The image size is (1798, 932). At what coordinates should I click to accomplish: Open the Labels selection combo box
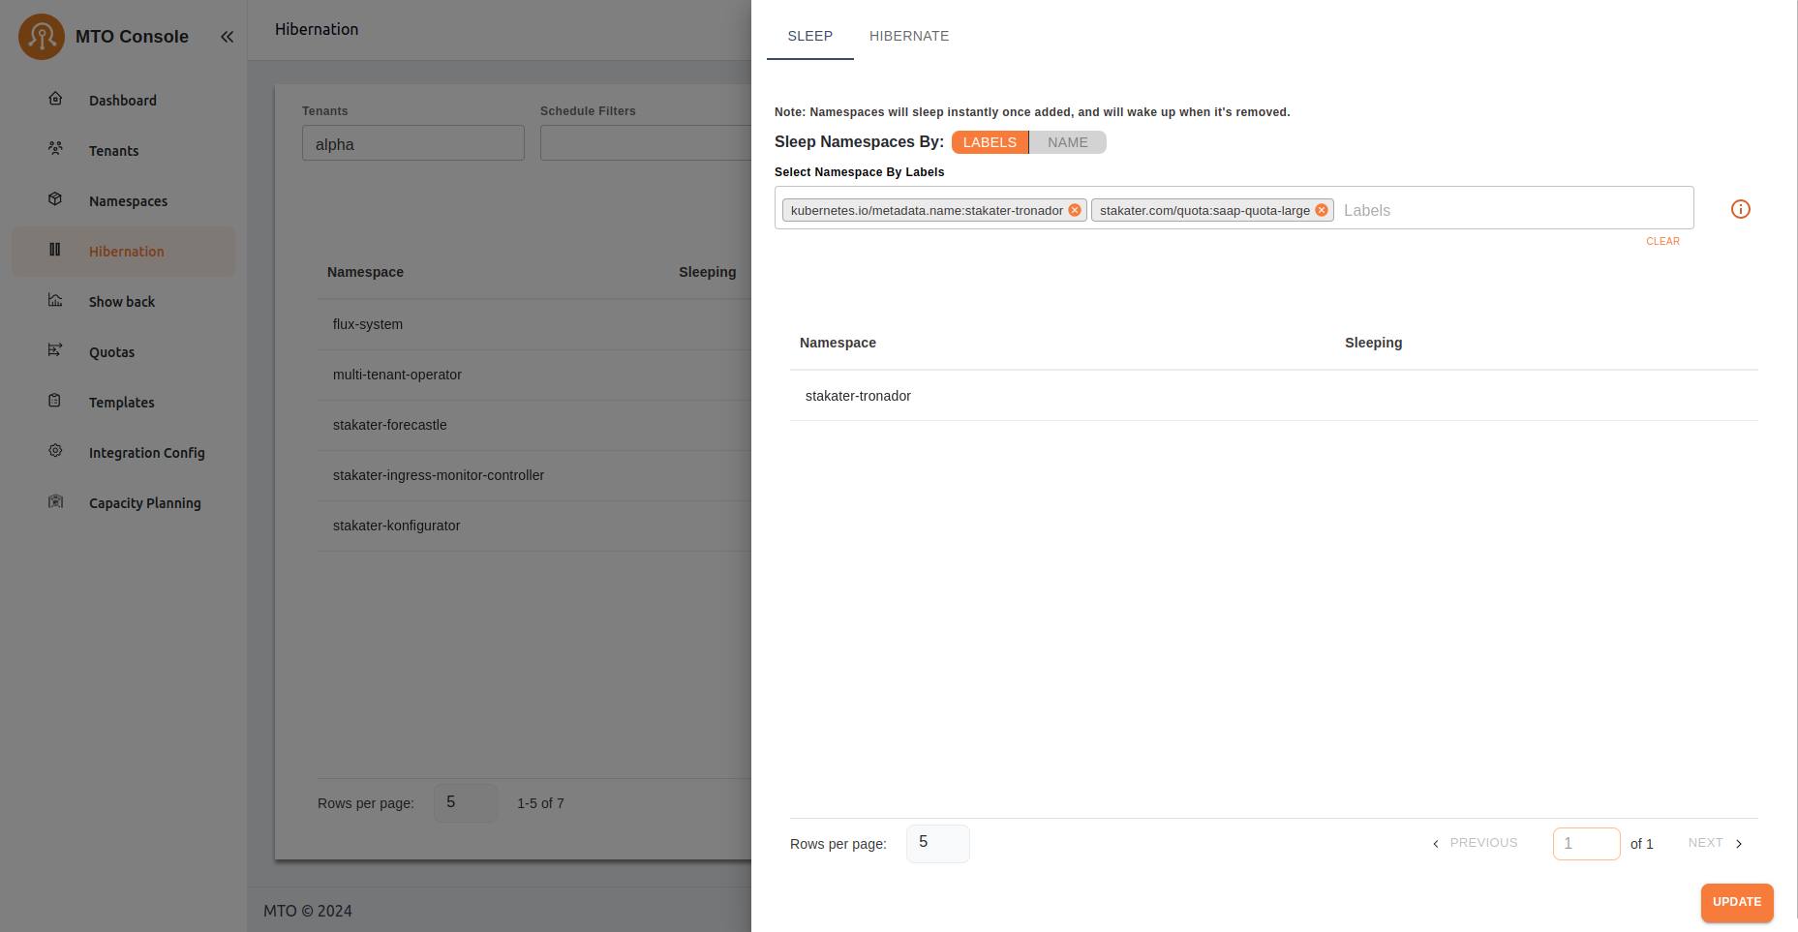click(x=1510, y=210)
